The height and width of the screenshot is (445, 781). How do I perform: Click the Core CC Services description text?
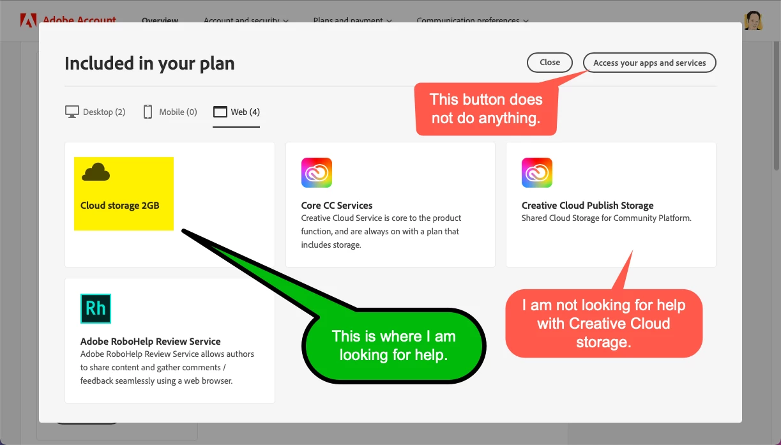[381, 231]
